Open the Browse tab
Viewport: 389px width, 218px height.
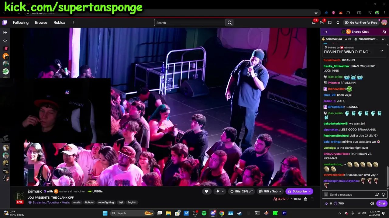(41, 23)
